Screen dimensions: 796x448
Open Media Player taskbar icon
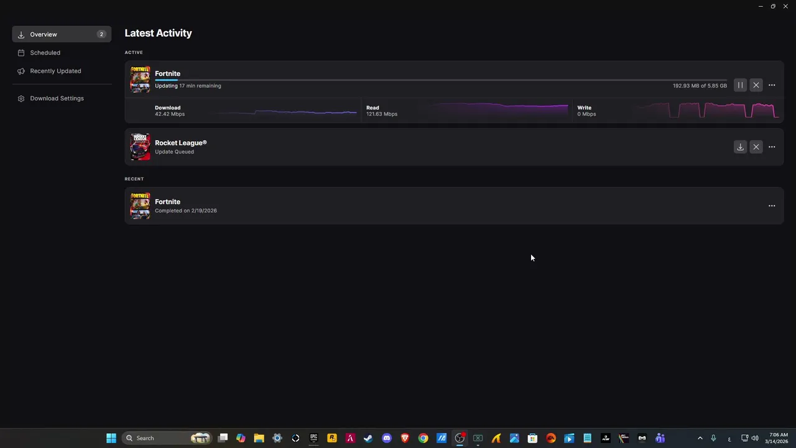(x=569, y=438)
